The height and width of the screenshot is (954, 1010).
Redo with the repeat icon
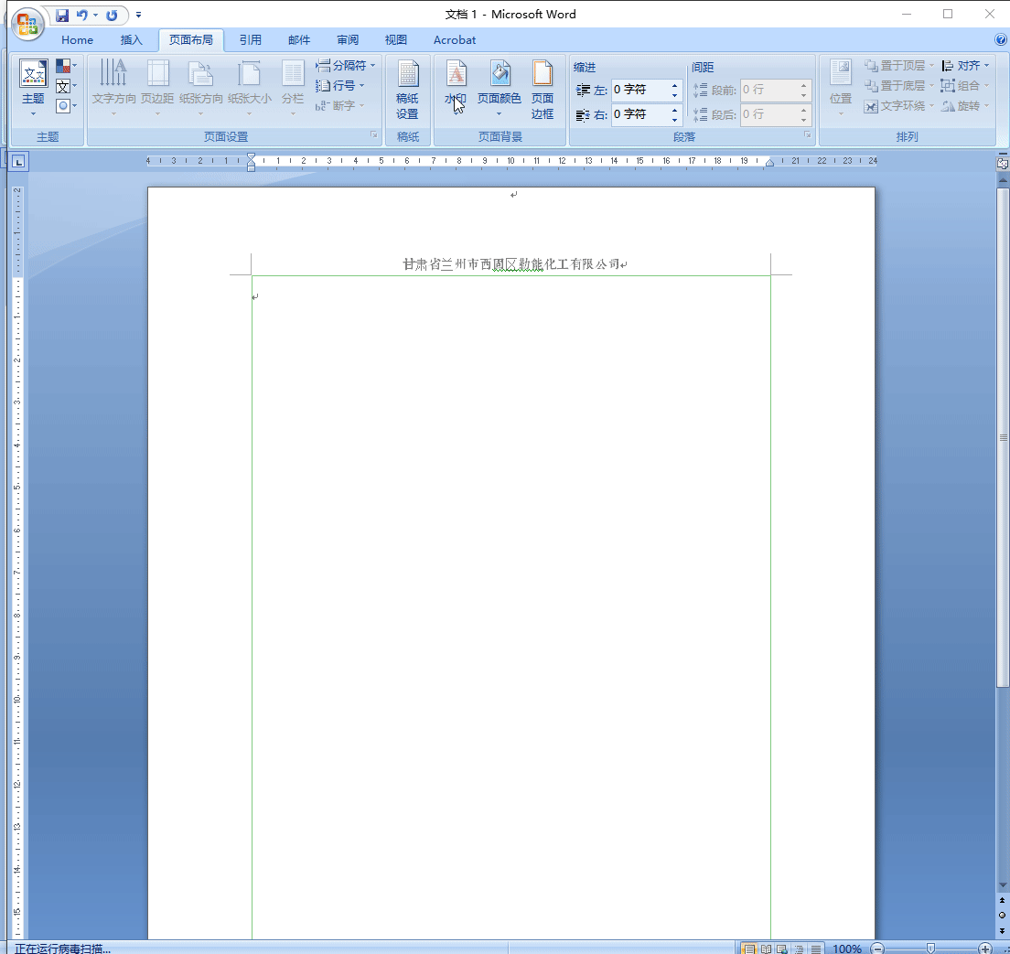click(x=113, y=15)
